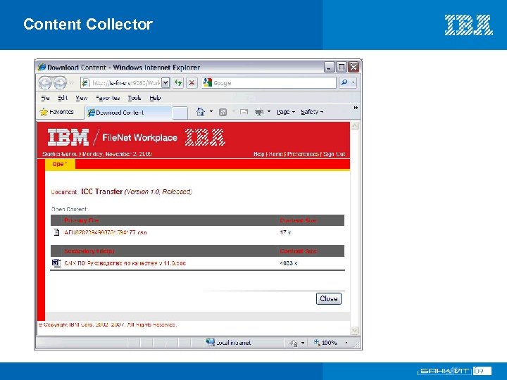This screenshot has height=380, width=507.
Task: Click the IBM FileNet Workplace logo
Action: point(113,137)
